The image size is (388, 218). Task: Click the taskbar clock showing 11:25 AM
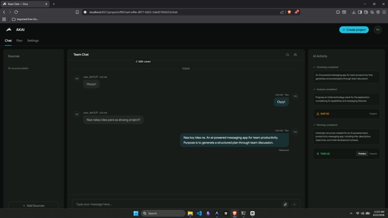click(x=379, y=213)
